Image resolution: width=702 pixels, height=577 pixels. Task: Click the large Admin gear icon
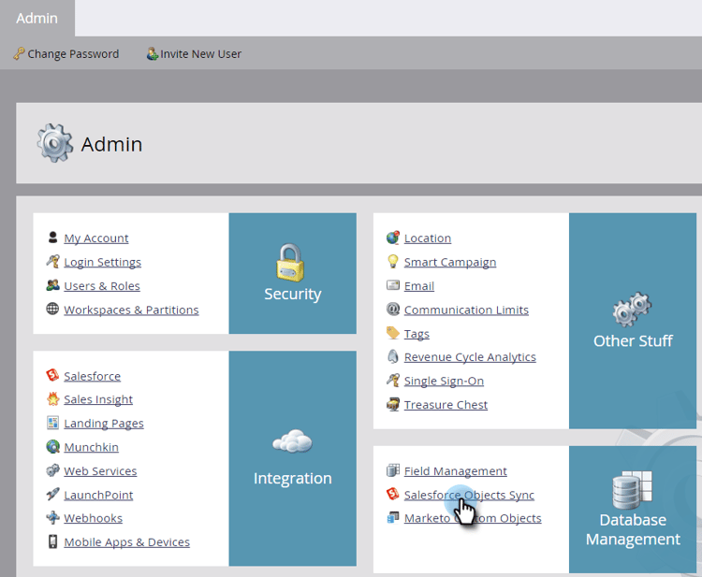click(x=54, y=143)
